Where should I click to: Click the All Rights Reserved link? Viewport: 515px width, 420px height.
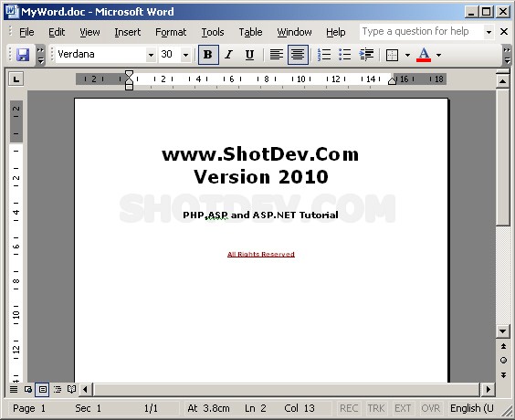[261, 254]
